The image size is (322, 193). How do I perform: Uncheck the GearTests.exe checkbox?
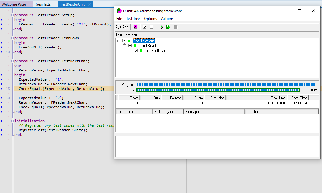pos(124,41)
